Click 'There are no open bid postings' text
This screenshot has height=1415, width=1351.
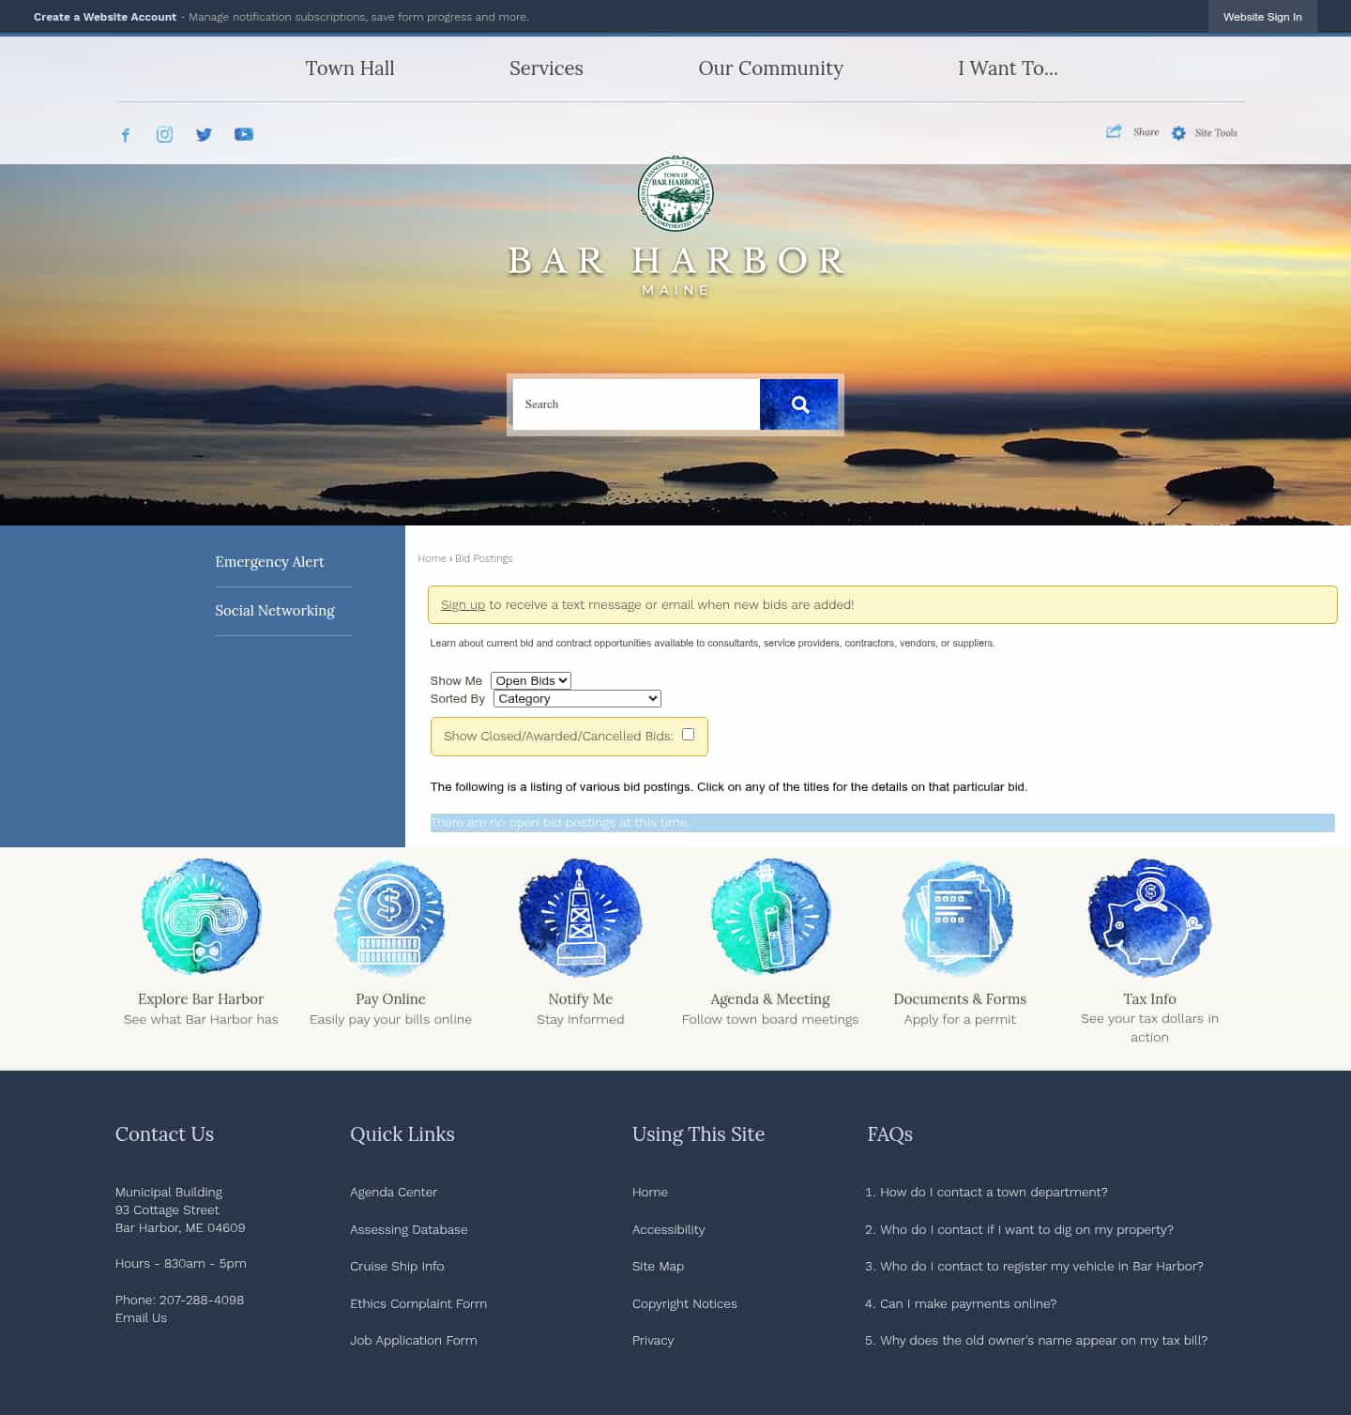tap(561, 822)
